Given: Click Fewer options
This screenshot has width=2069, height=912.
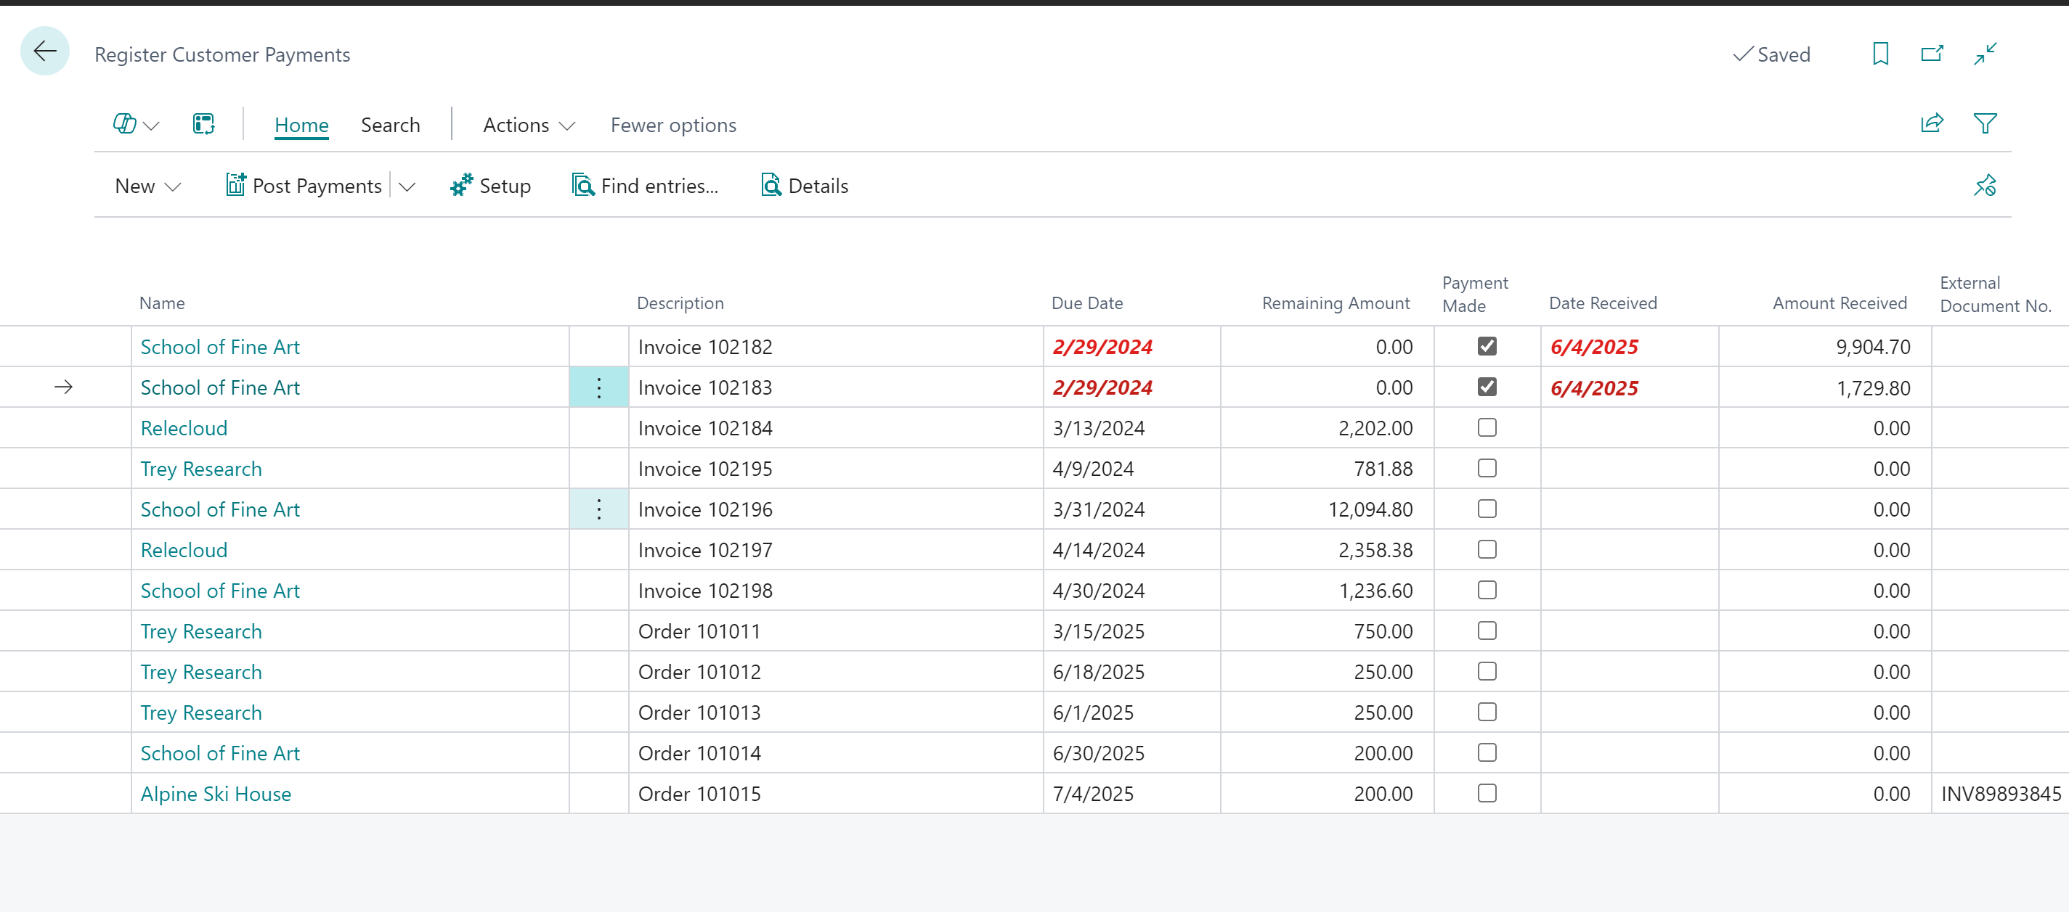Looking at the screenshot, I should pyautogui.click(x=673, y=125).
